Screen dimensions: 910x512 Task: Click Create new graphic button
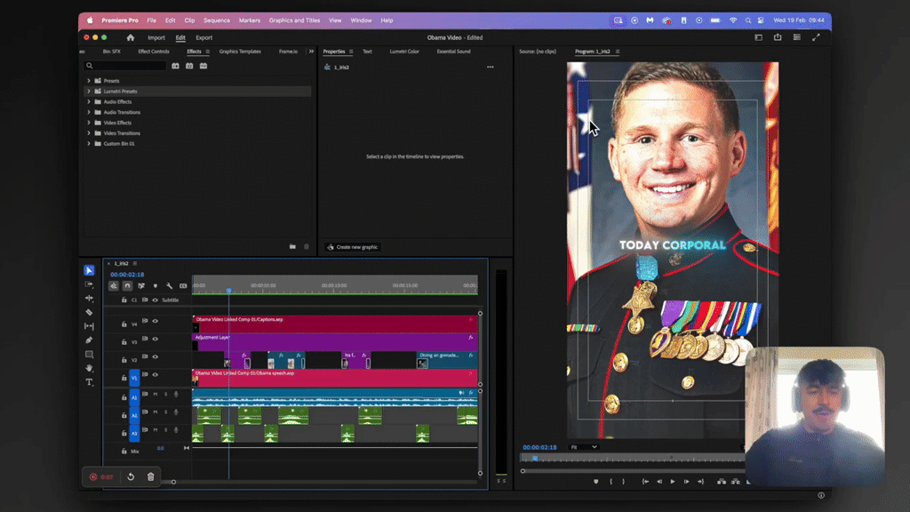pos(352,247)
